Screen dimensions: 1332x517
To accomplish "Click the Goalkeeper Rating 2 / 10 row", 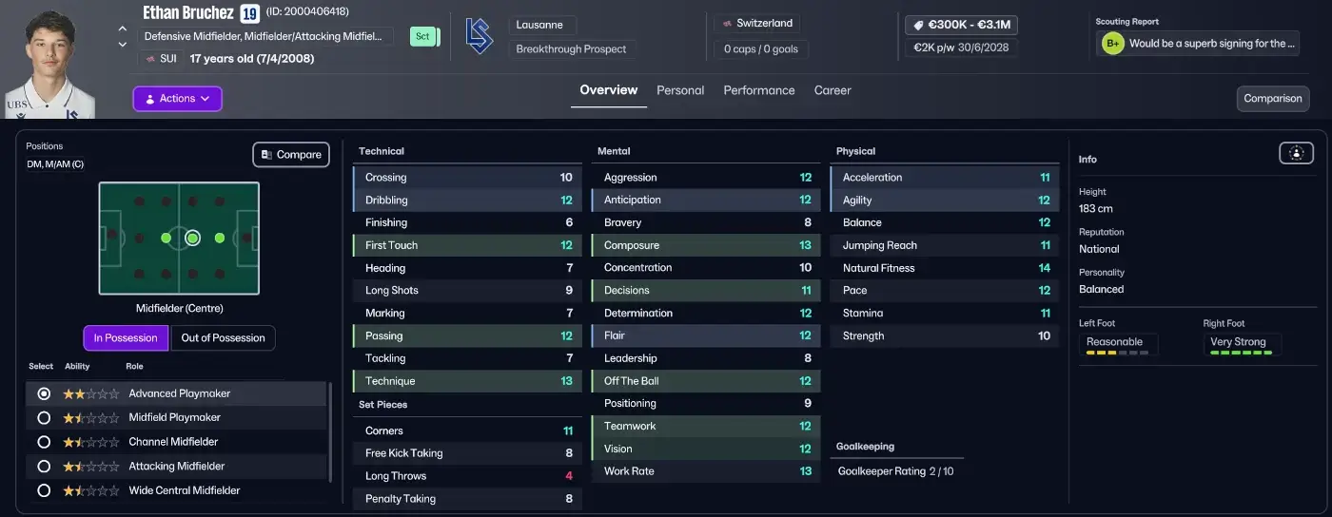I will click(895, 471).
